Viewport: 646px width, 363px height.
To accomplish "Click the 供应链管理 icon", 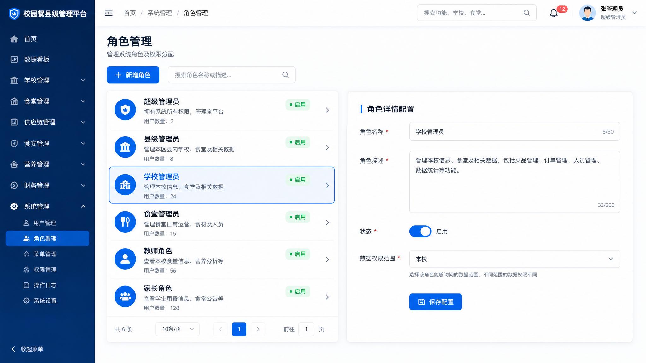I will [14, 122].
